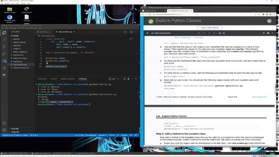The height and width of the screenshot is (157, 279).
Task: Open the Packet Tracer desktop icon
Action: click(x=27, y=10)
